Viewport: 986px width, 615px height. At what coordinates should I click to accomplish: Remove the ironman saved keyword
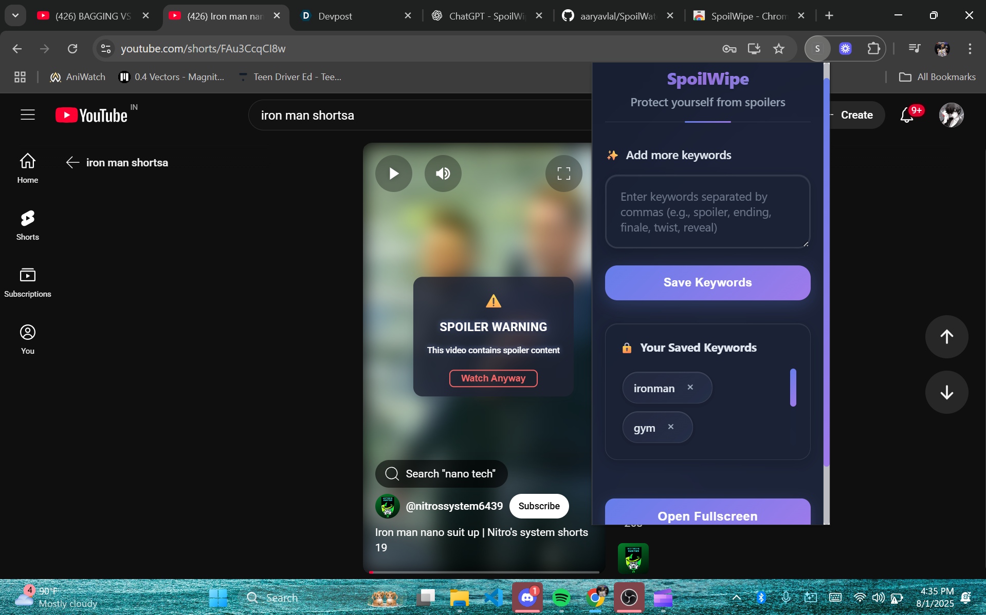pyautogui.click(x=690, y=388)
